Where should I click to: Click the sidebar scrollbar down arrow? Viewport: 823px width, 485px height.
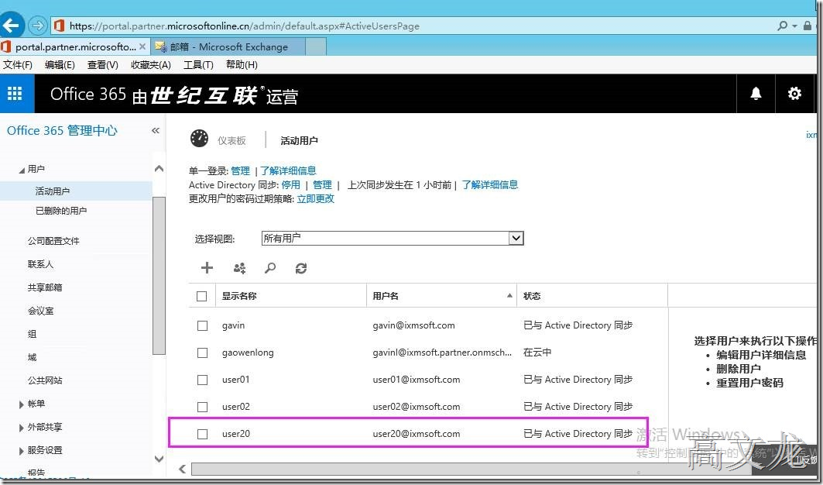pyautogui.click(x=159, y=459)
